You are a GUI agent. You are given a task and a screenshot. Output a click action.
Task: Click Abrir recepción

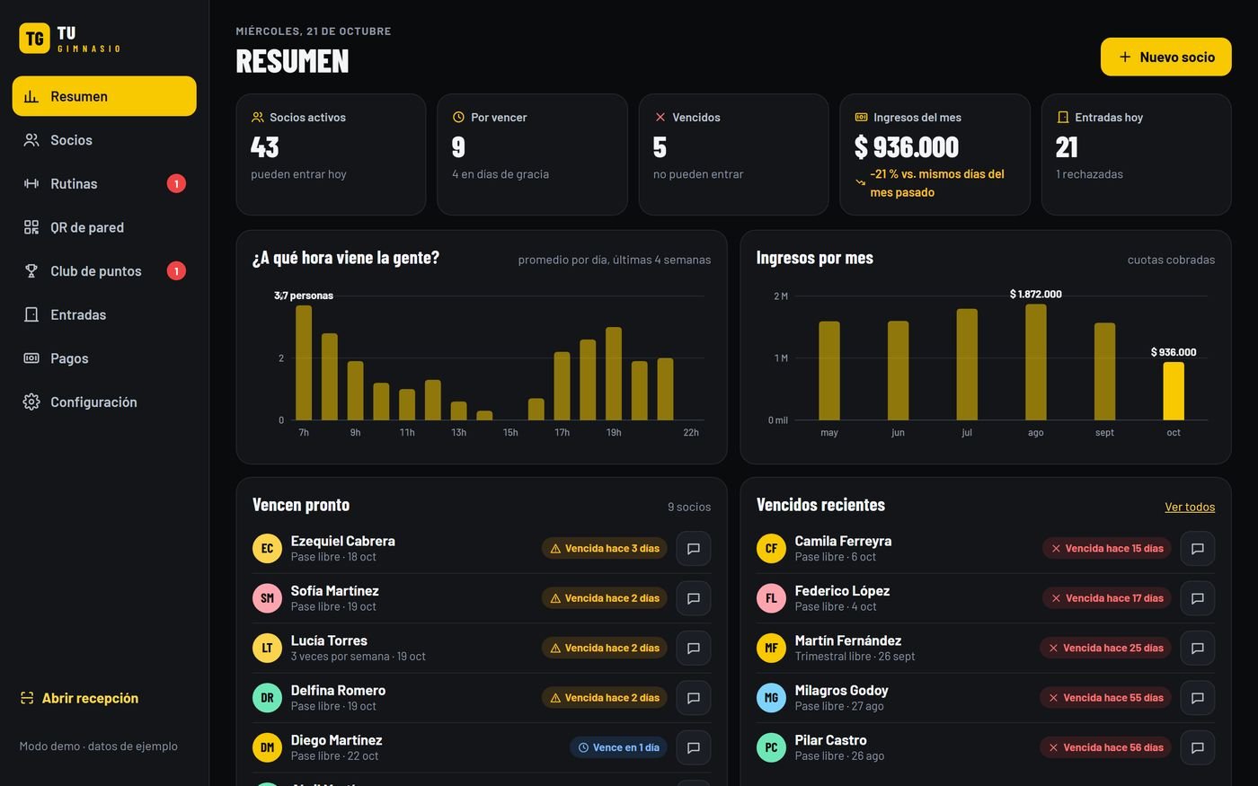click(x=80, y=698)
